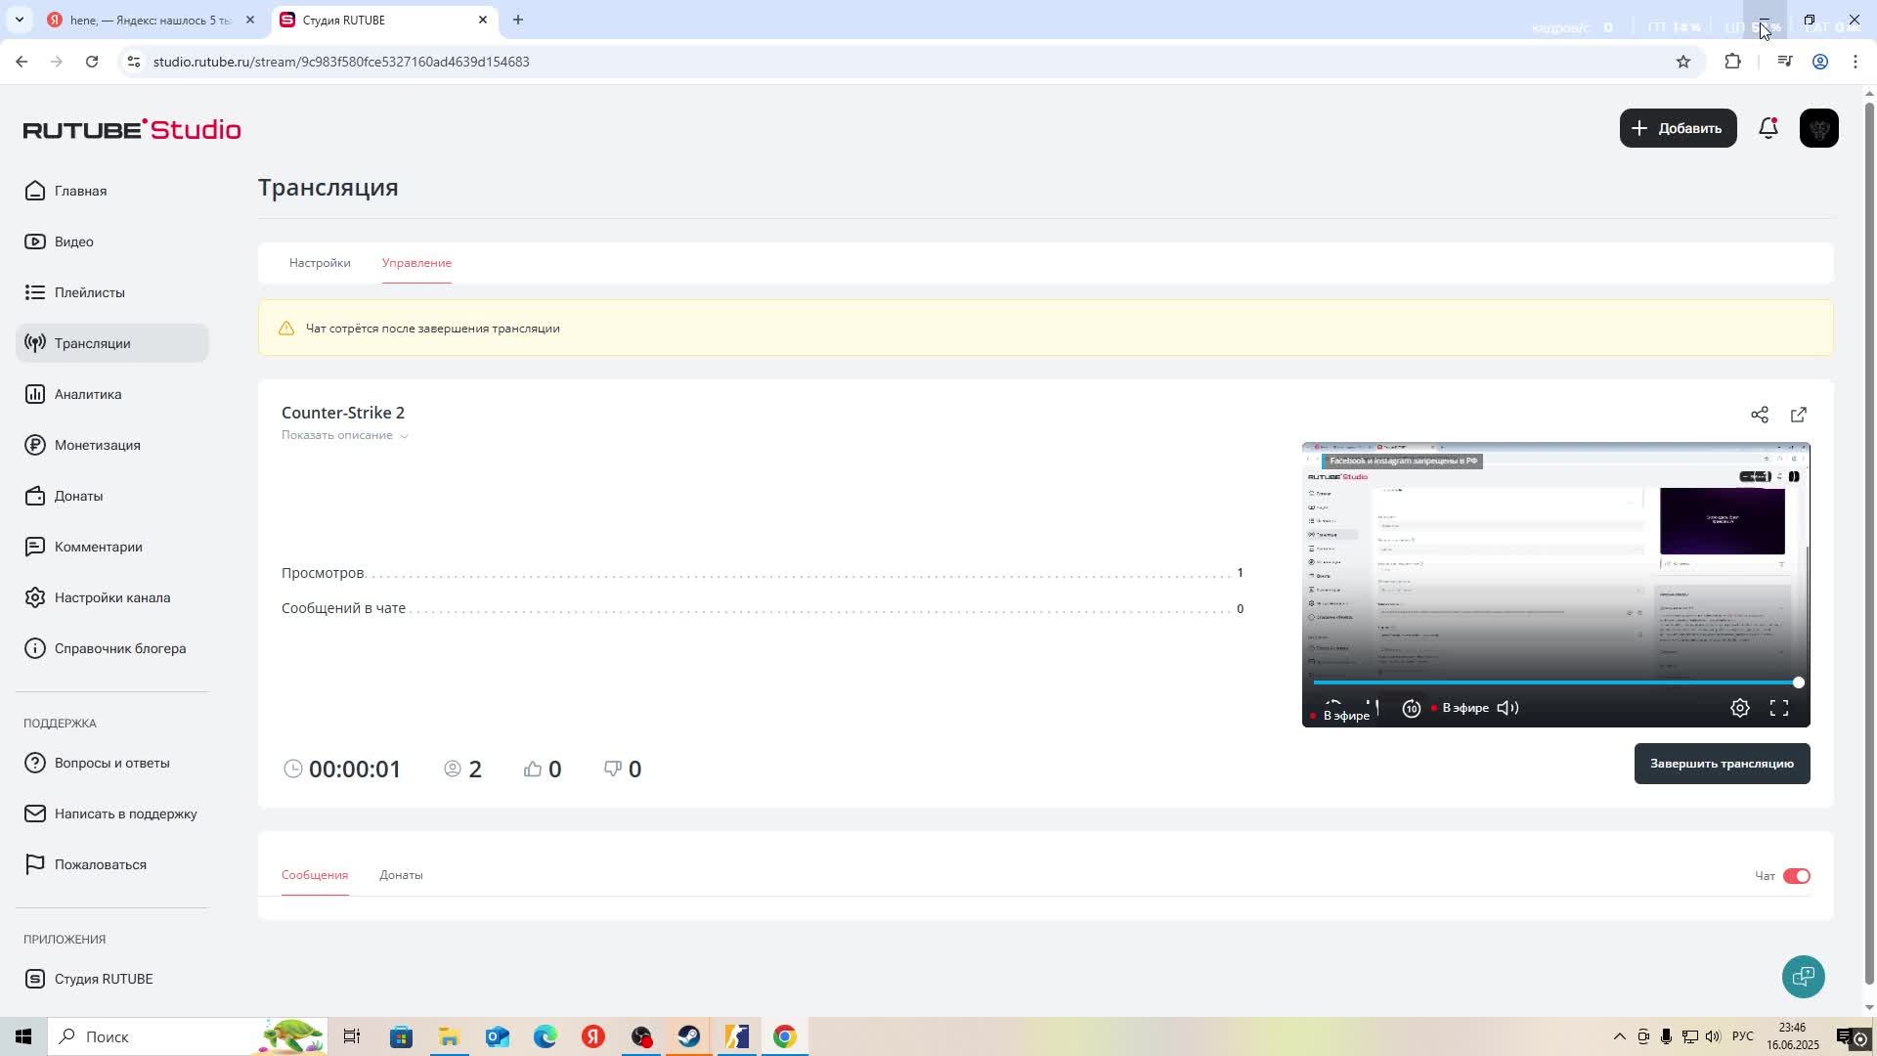Reload the page
This screenshot has width=1877, height=1056.
click(x=92, y=62)
